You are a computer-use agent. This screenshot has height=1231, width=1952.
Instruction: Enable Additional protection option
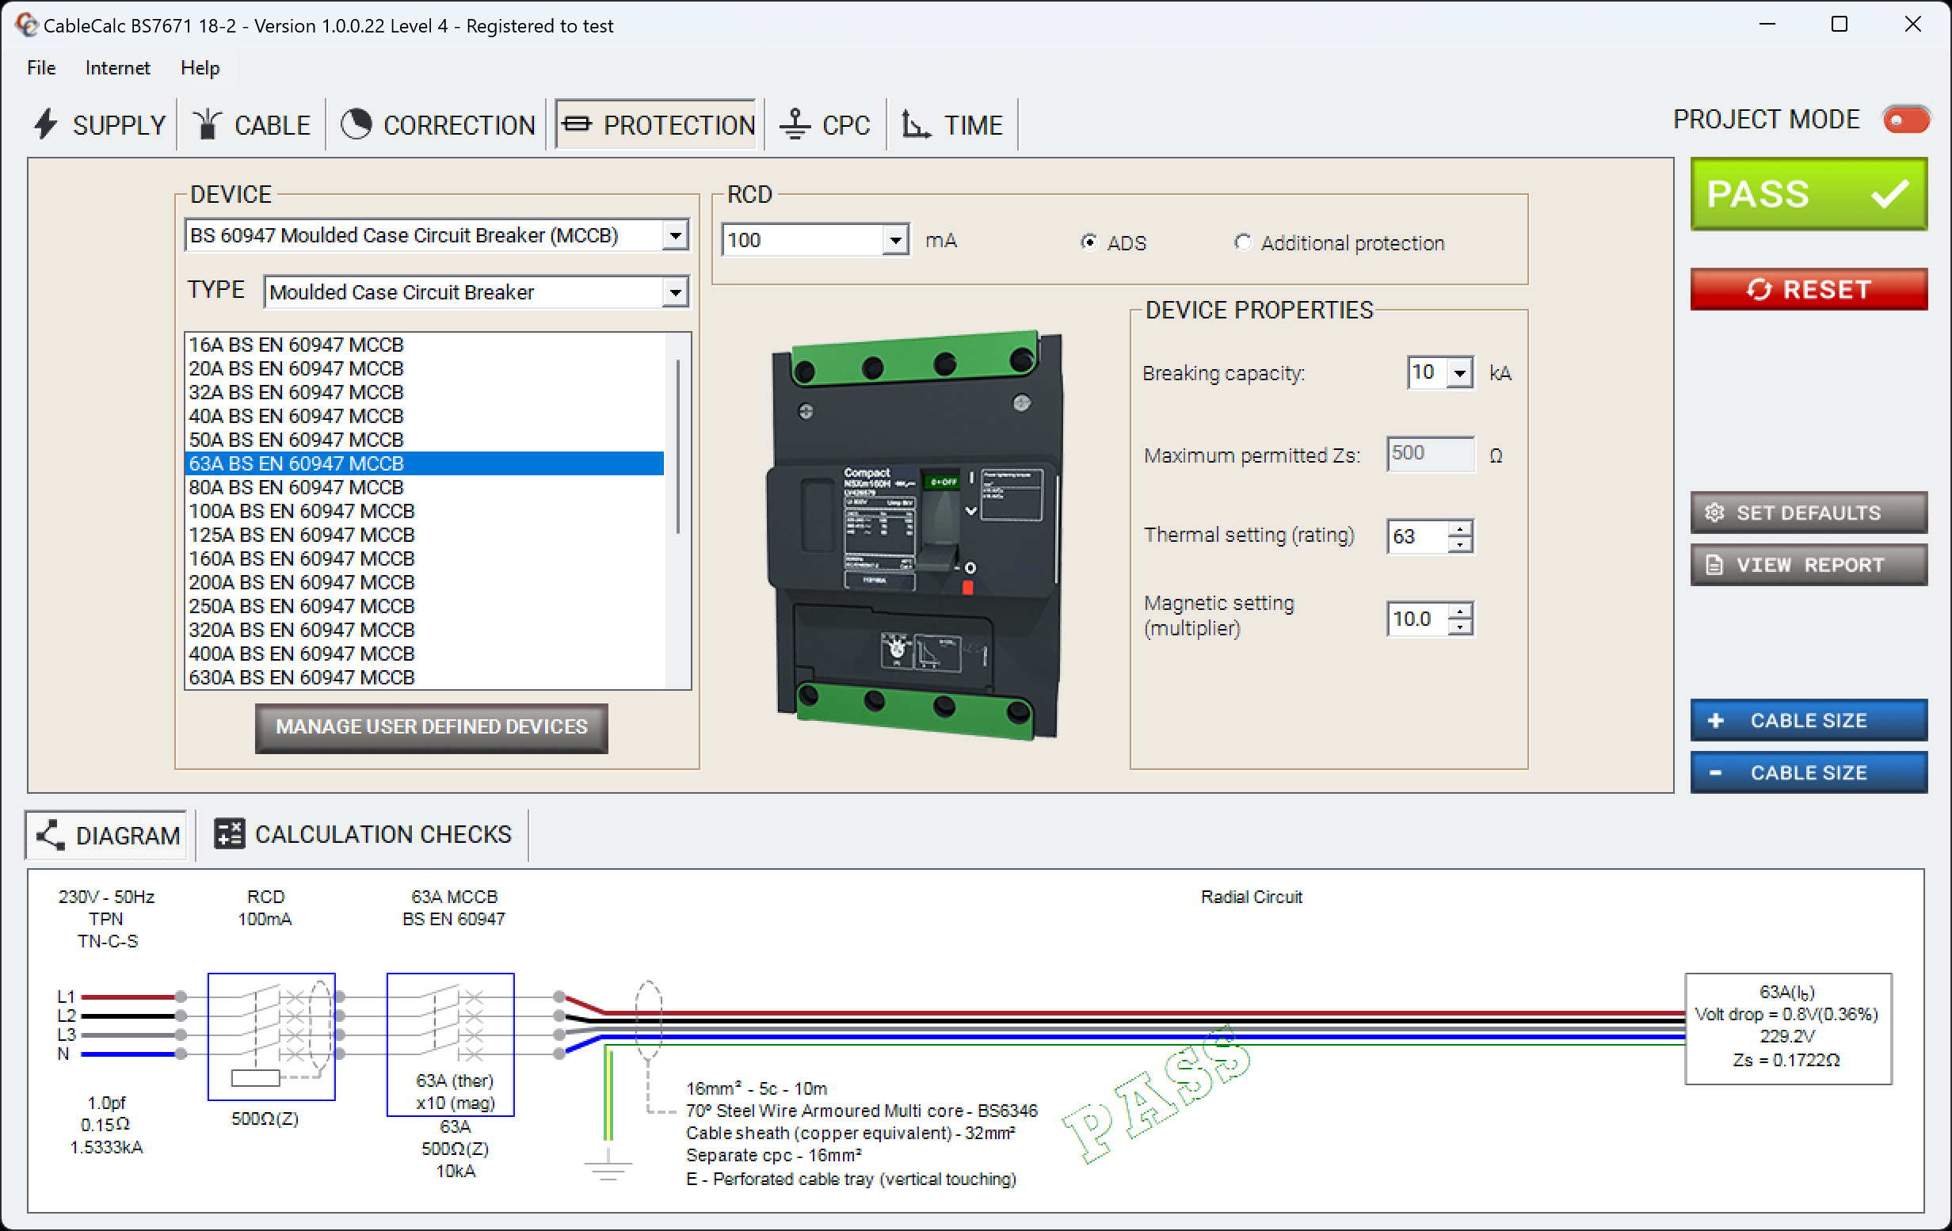pyautogui.click(x=1243, y=242)
